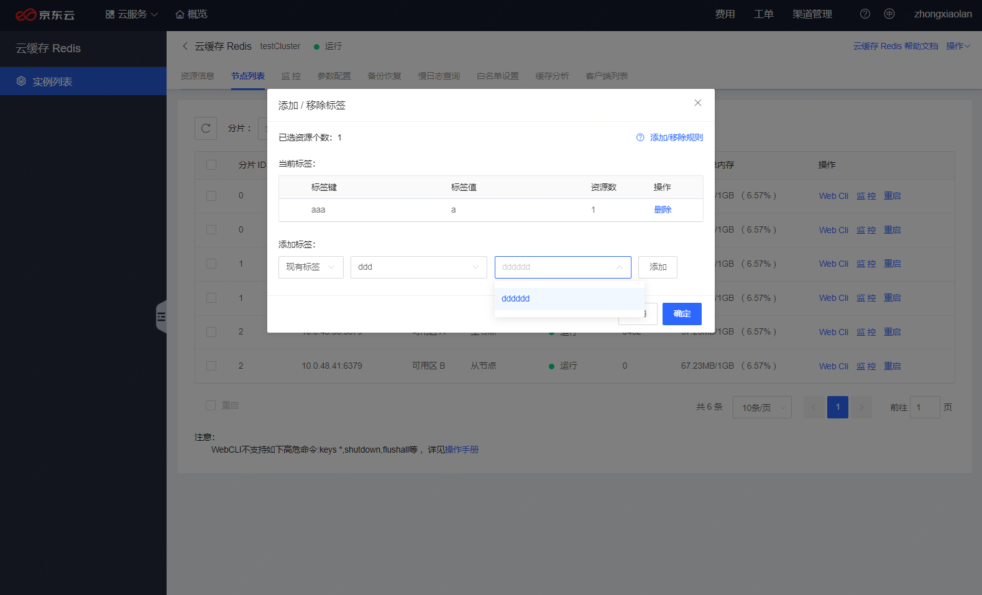Open the zhongxiaolan account menu
The height and width of the screenshot is (595, 982).
943,14
